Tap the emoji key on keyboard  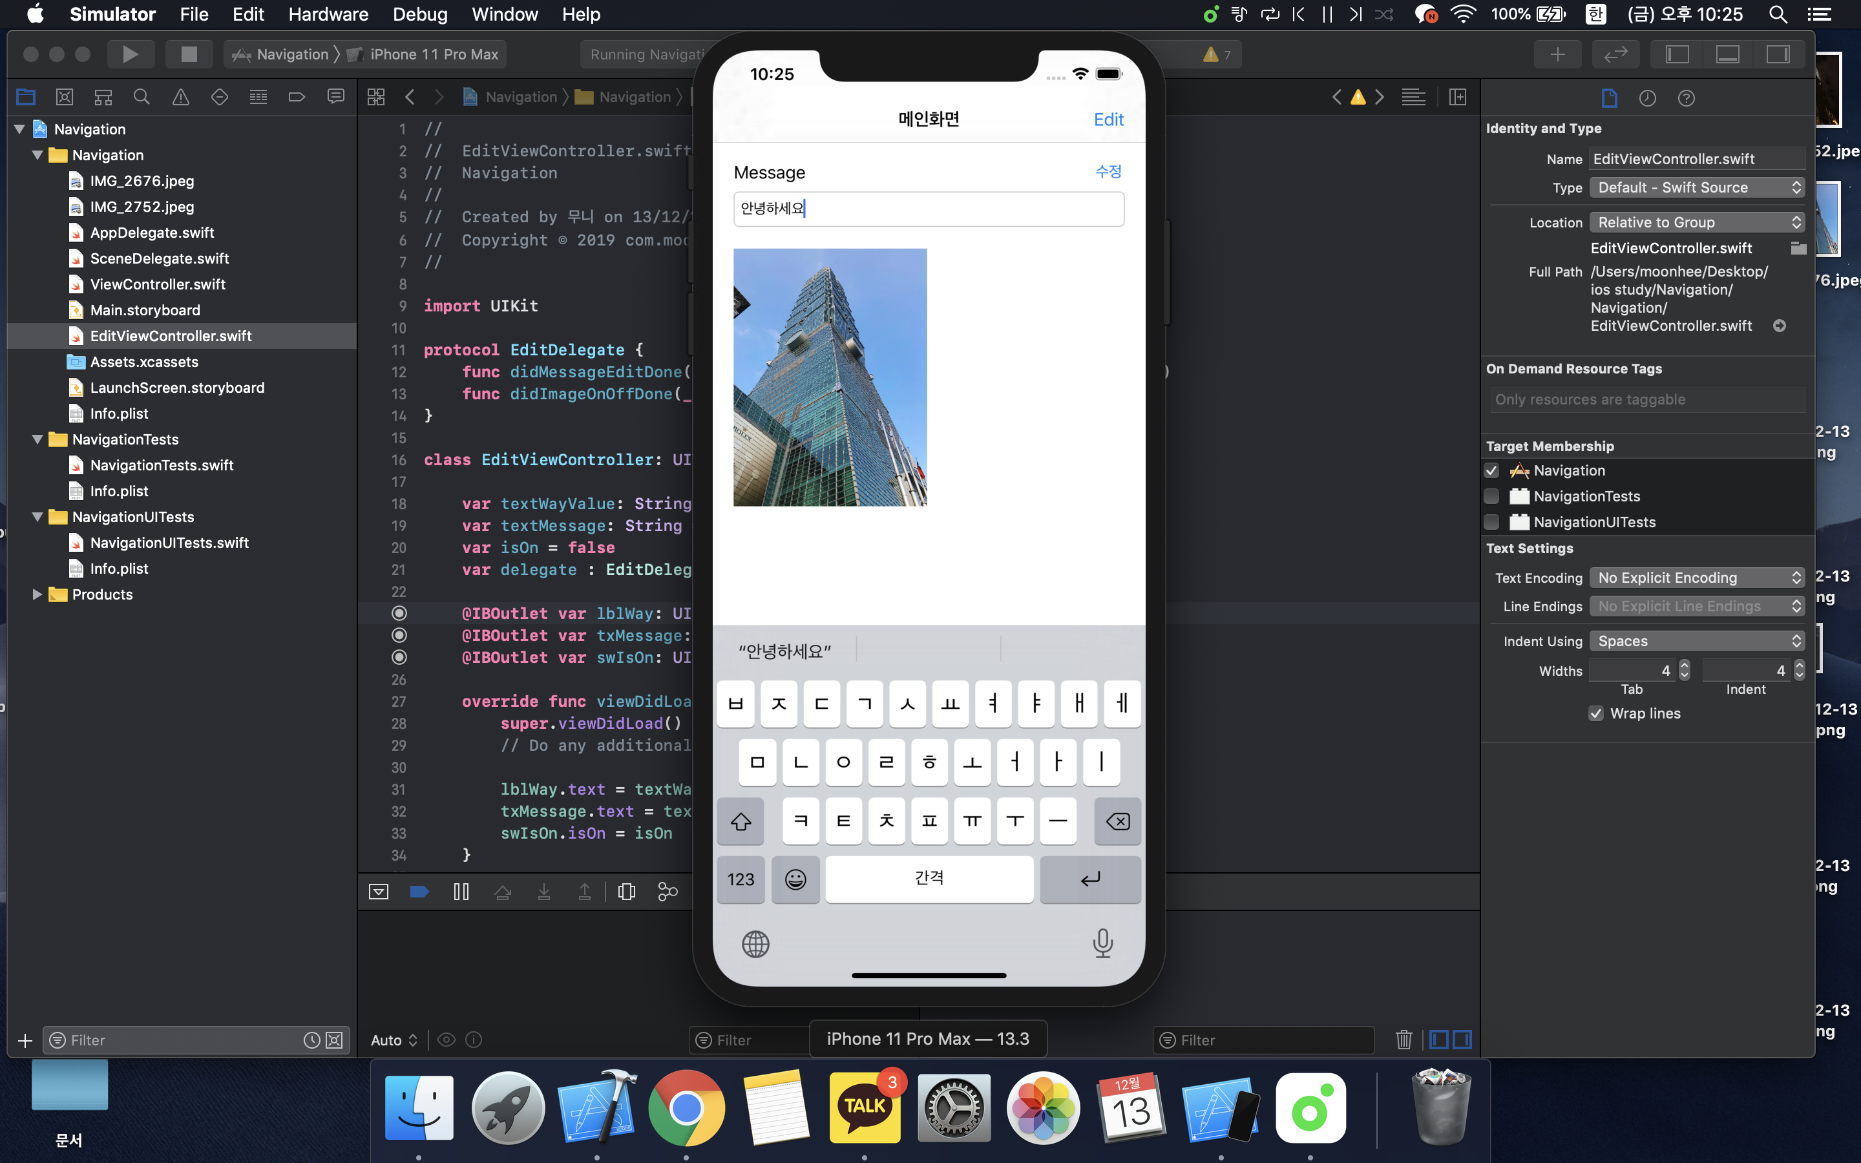point(795,879)
